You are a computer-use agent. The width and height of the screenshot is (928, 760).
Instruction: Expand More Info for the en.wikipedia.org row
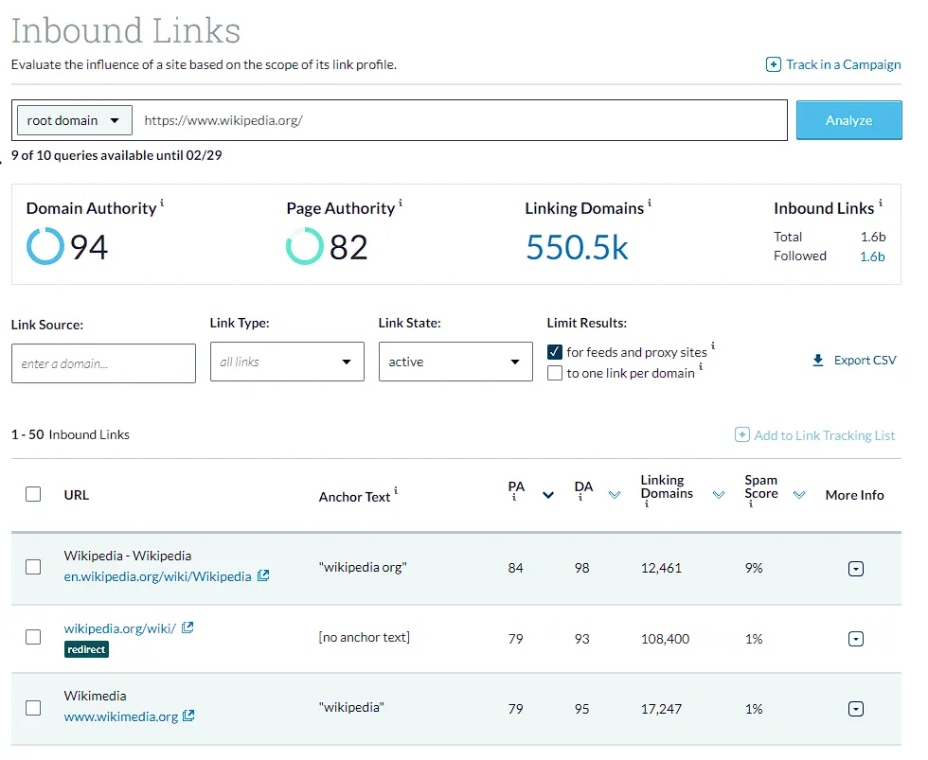tap(856, 569)
